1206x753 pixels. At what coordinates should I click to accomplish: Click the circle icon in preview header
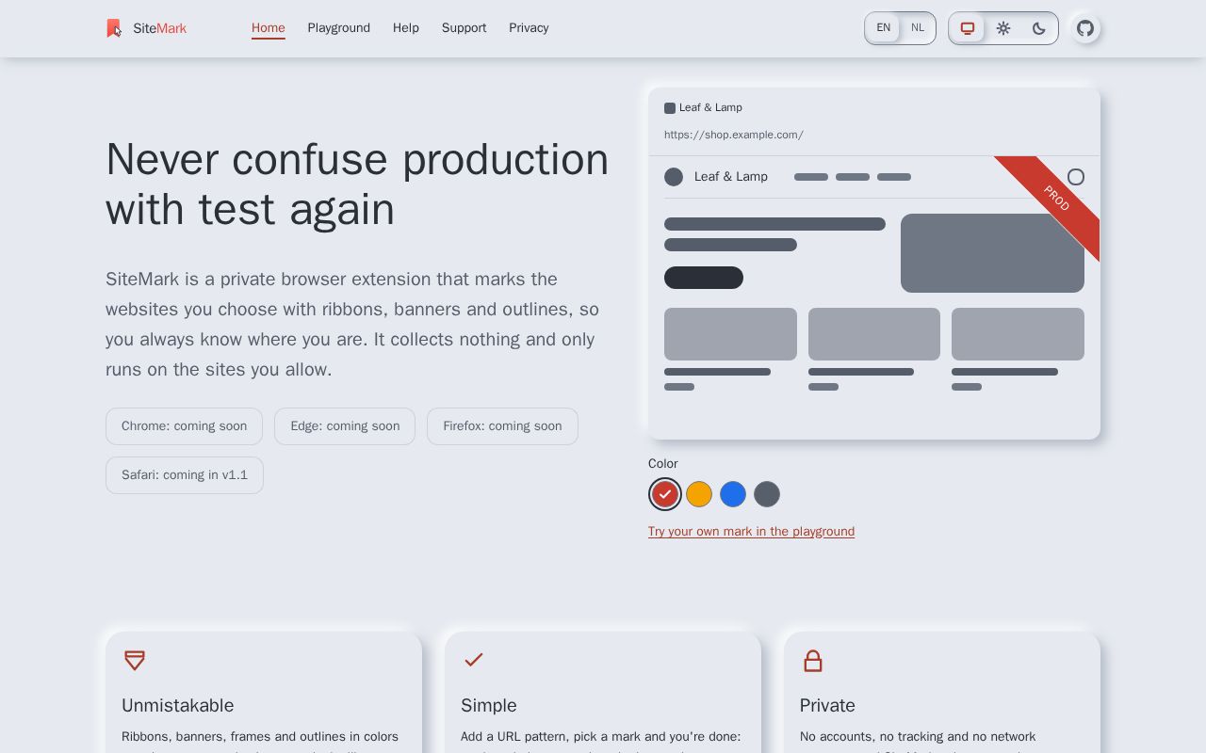(x=1076, y=177)
